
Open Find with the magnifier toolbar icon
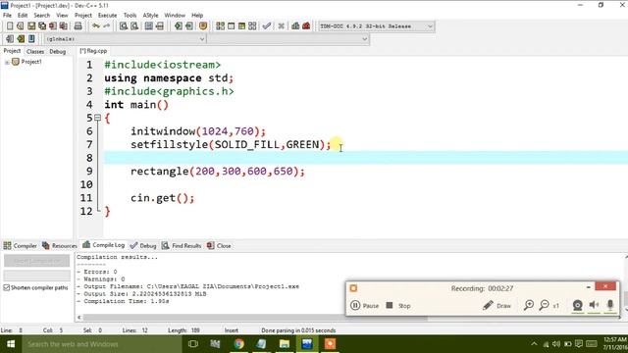[x=124, y=26]
